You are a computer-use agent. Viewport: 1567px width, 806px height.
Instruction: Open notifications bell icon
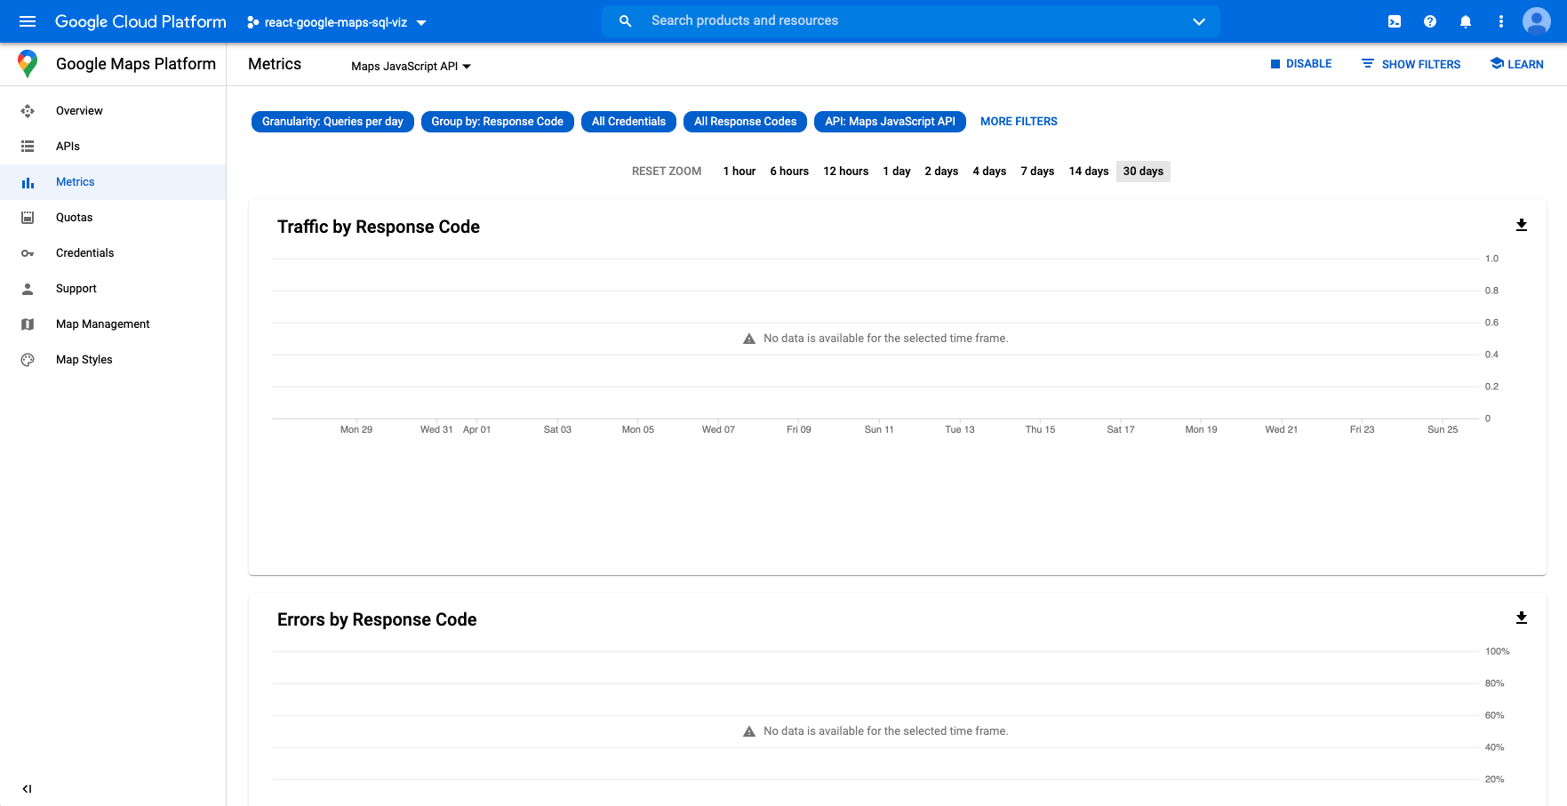click(1466, 21)
